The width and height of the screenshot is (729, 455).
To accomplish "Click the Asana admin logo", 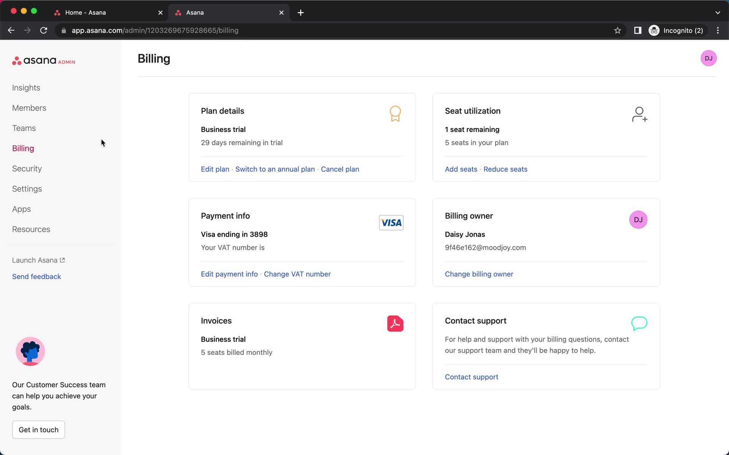I will click(44, 61).
